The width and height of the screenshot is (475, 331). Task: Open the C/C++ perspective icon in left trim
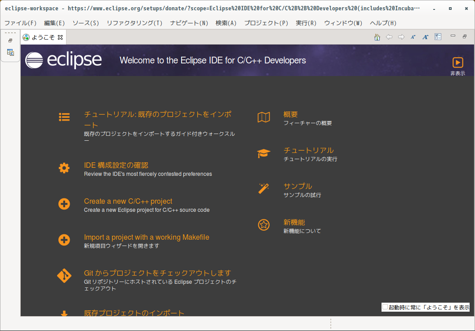(11, 53)
